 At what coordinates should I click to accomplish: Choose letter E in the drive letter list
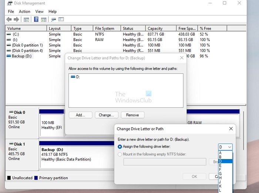coord(225,165)
